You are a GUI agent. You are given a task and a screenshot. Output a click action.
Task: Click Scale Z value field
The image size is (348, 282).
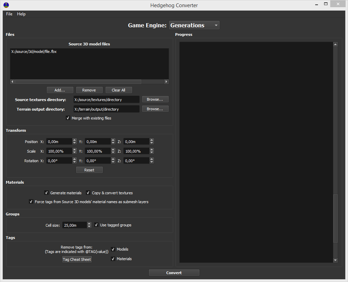tap(136, 151)
